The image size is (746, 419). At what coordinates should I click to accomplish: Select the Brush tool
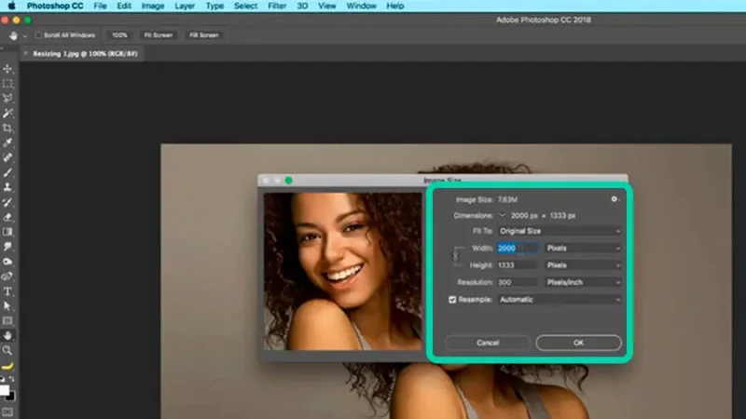point(7,172)
